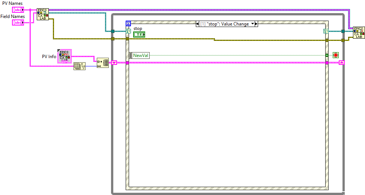365x195 pixels.
Task: Click the stop boolean TF terminal
Action: pos(139,34)
